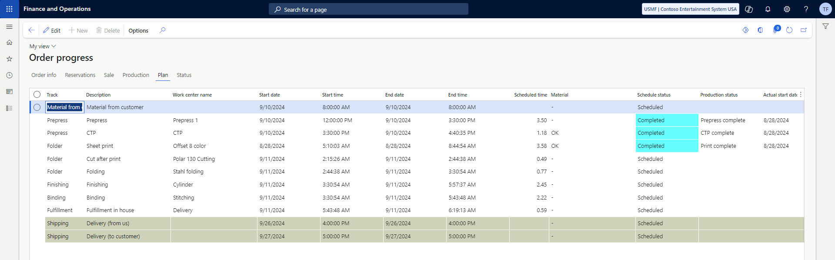
Task: Open the Options menu
Action: [x=138, y=30]
